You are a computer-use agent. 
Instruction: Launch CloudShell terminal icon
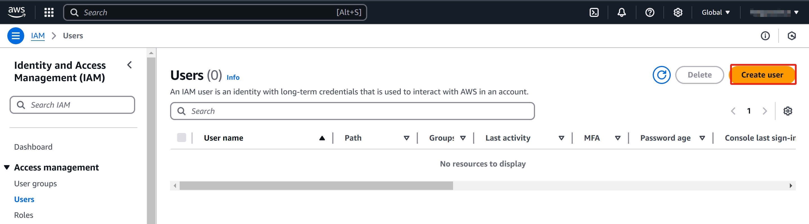pyautogui.click(x=594, y=13)
